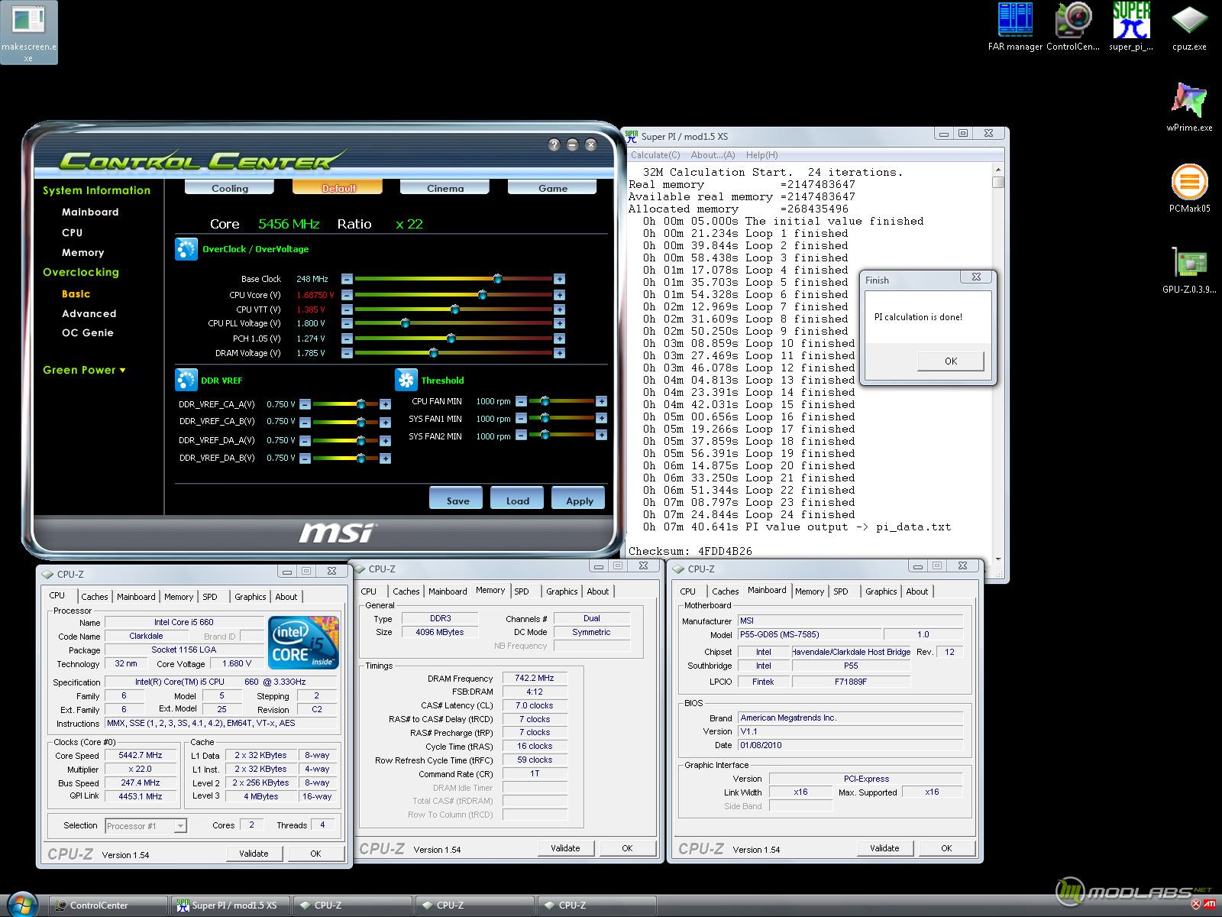
Task: Decrease CPU Vcore with minus button
Action: click(x=347, y=295)
